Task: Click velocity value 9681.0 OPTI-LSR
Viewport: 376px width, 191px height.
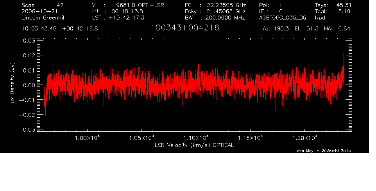Action: point(140,5)
